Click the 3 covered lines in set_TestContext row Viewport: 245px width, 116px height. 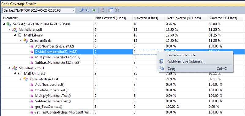coord(134,112)
